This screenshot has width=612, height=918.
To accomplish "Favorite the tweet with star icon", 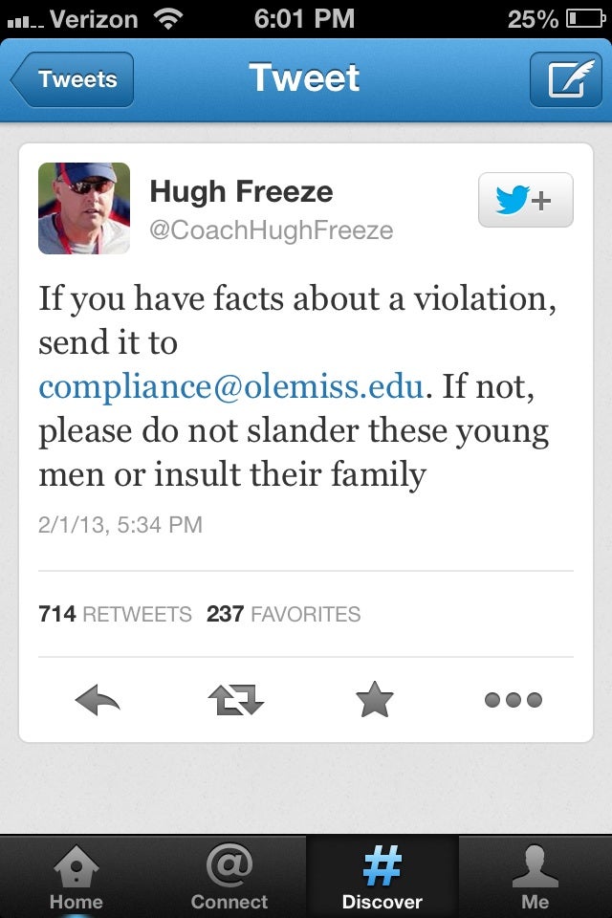I will tap(374, 701).
